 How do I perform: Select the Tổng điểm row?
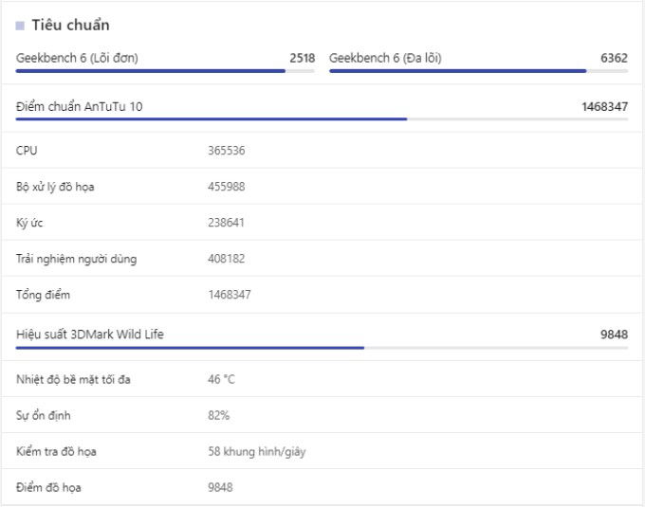322,295
